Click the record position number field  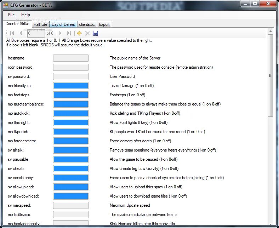(36, 33)
